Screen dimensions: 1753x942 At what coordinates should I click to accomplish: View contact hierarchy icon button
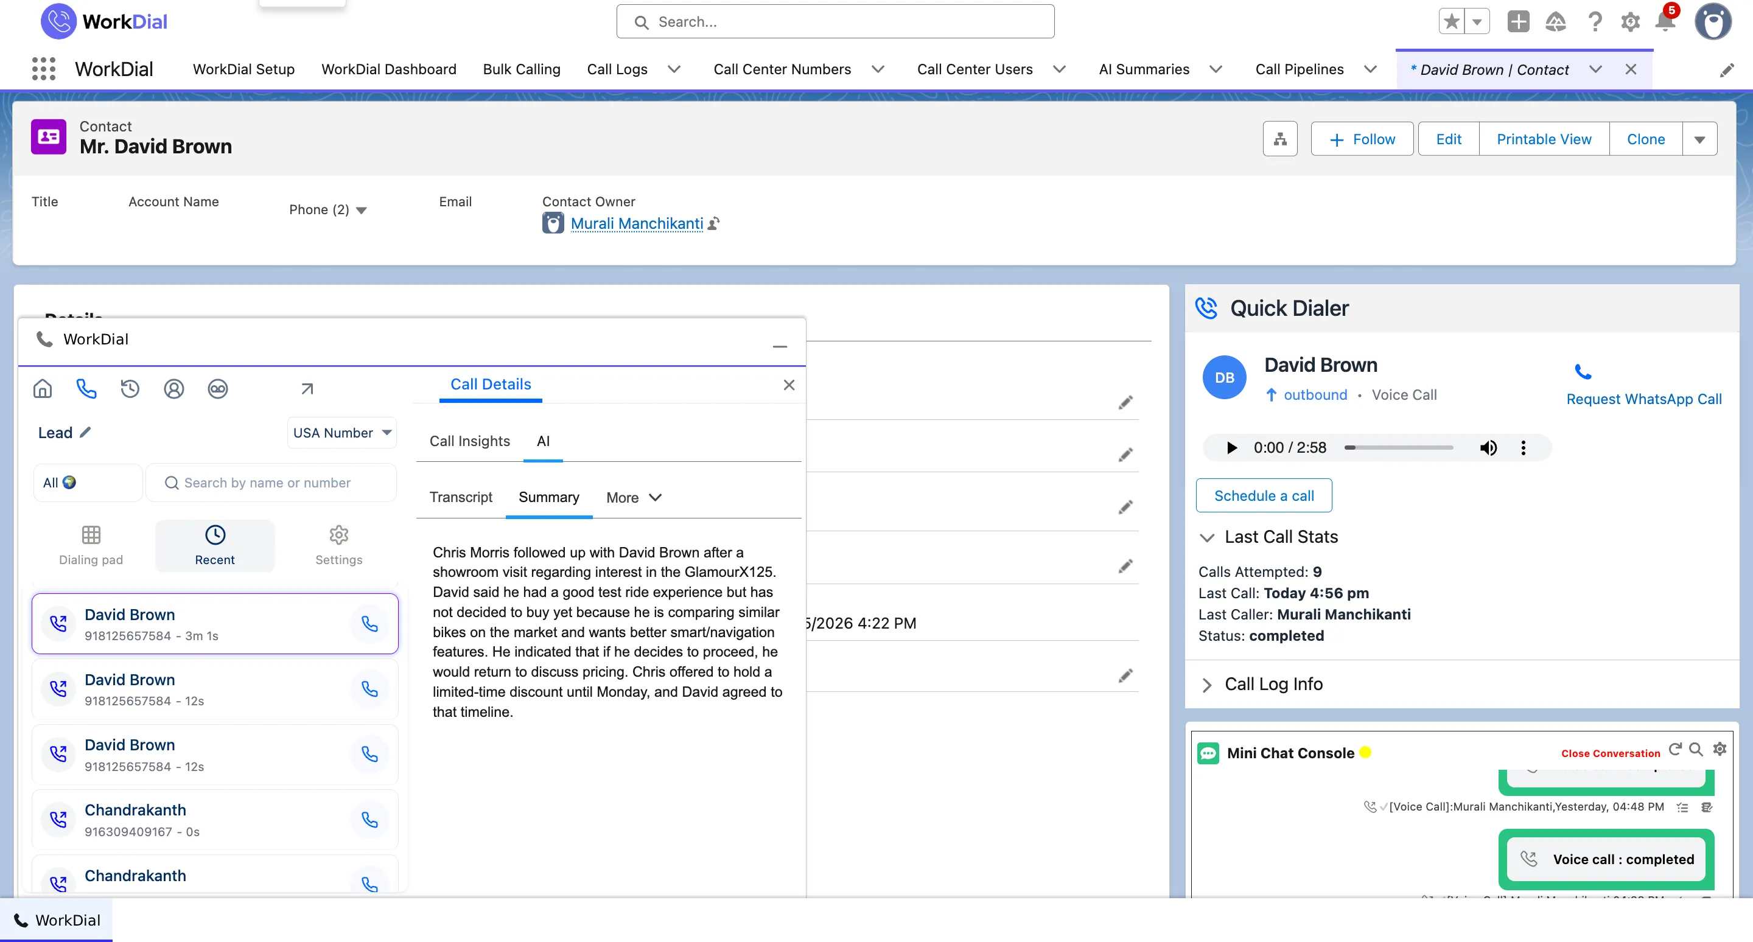pos(1280,139)
